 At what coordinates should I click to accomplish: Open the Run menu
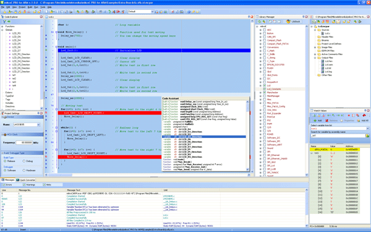click(36, 7)
